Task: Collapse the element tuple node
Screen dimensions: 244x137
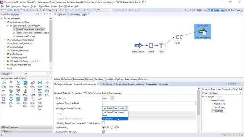Action: pos(206,100)
